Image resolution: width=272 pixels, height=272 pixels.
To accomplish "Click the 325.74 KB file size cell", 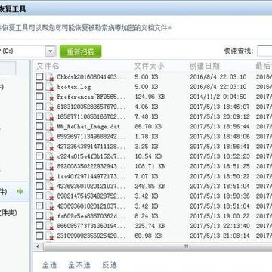I will point(150,226).
